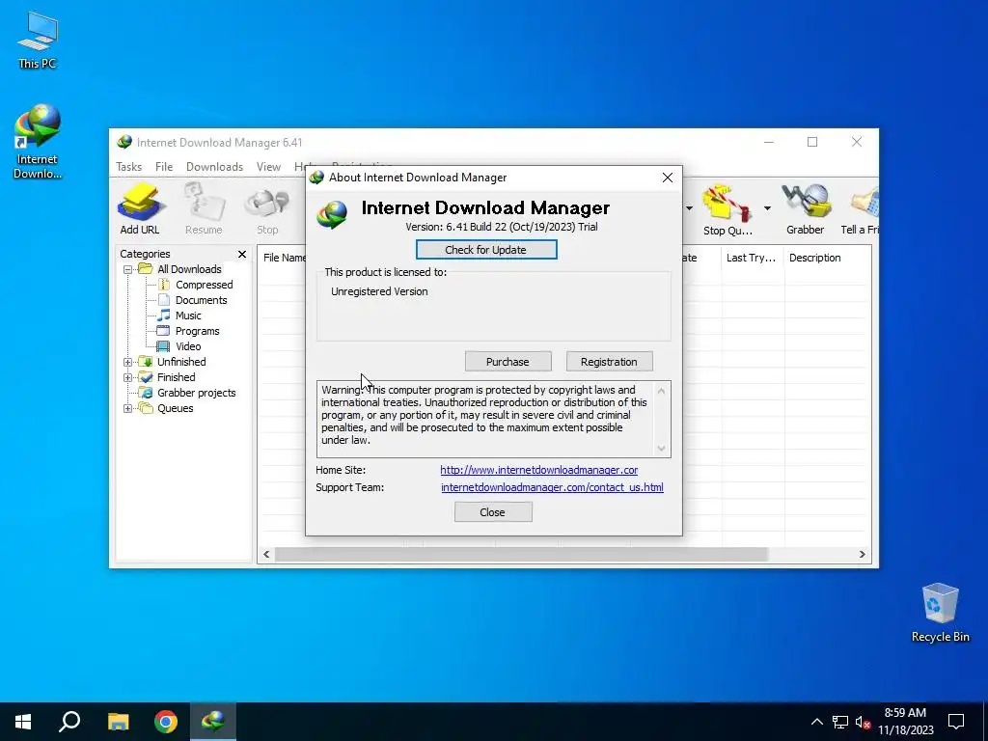Select the Music category
988x741 pixels.
point(188,316)
